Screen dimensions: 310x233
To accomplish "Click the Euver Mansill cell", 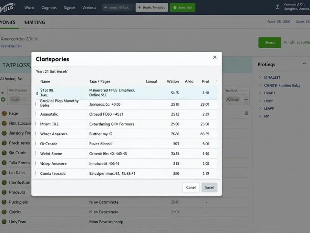I will (101, 144).
